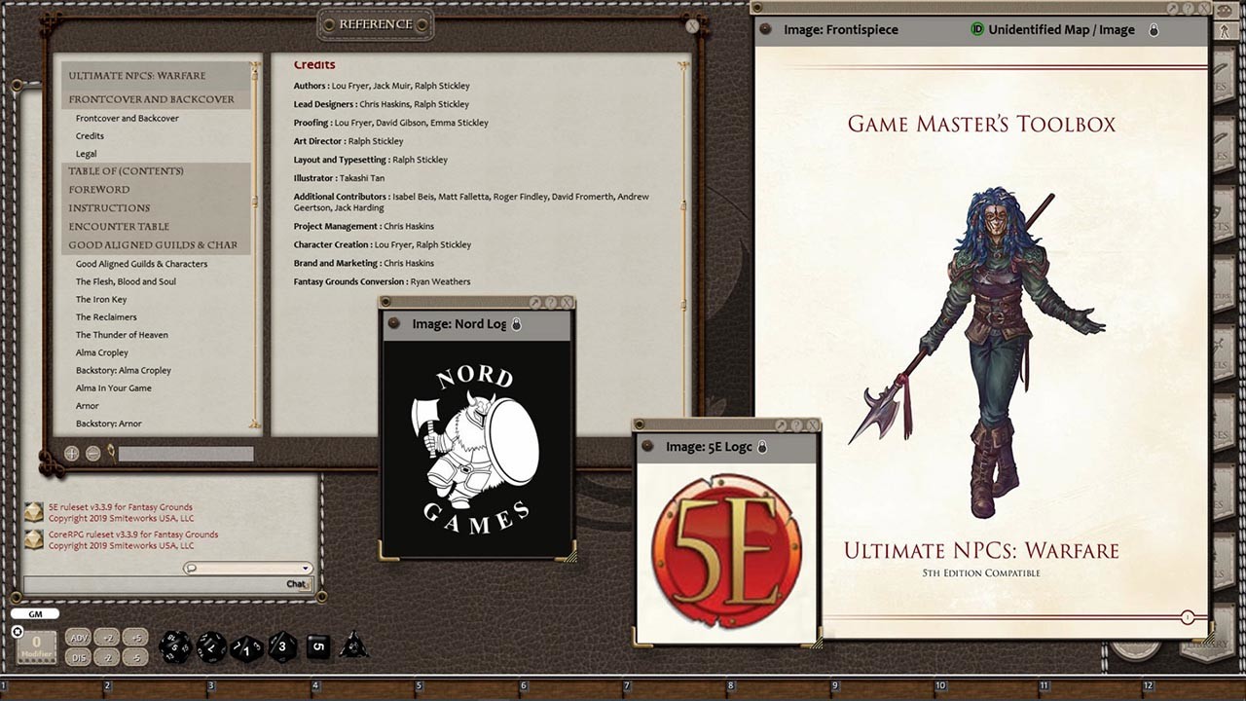Roll the d12 die in the dice tray
Screen dimensions: 1246x701
(211, 647)
